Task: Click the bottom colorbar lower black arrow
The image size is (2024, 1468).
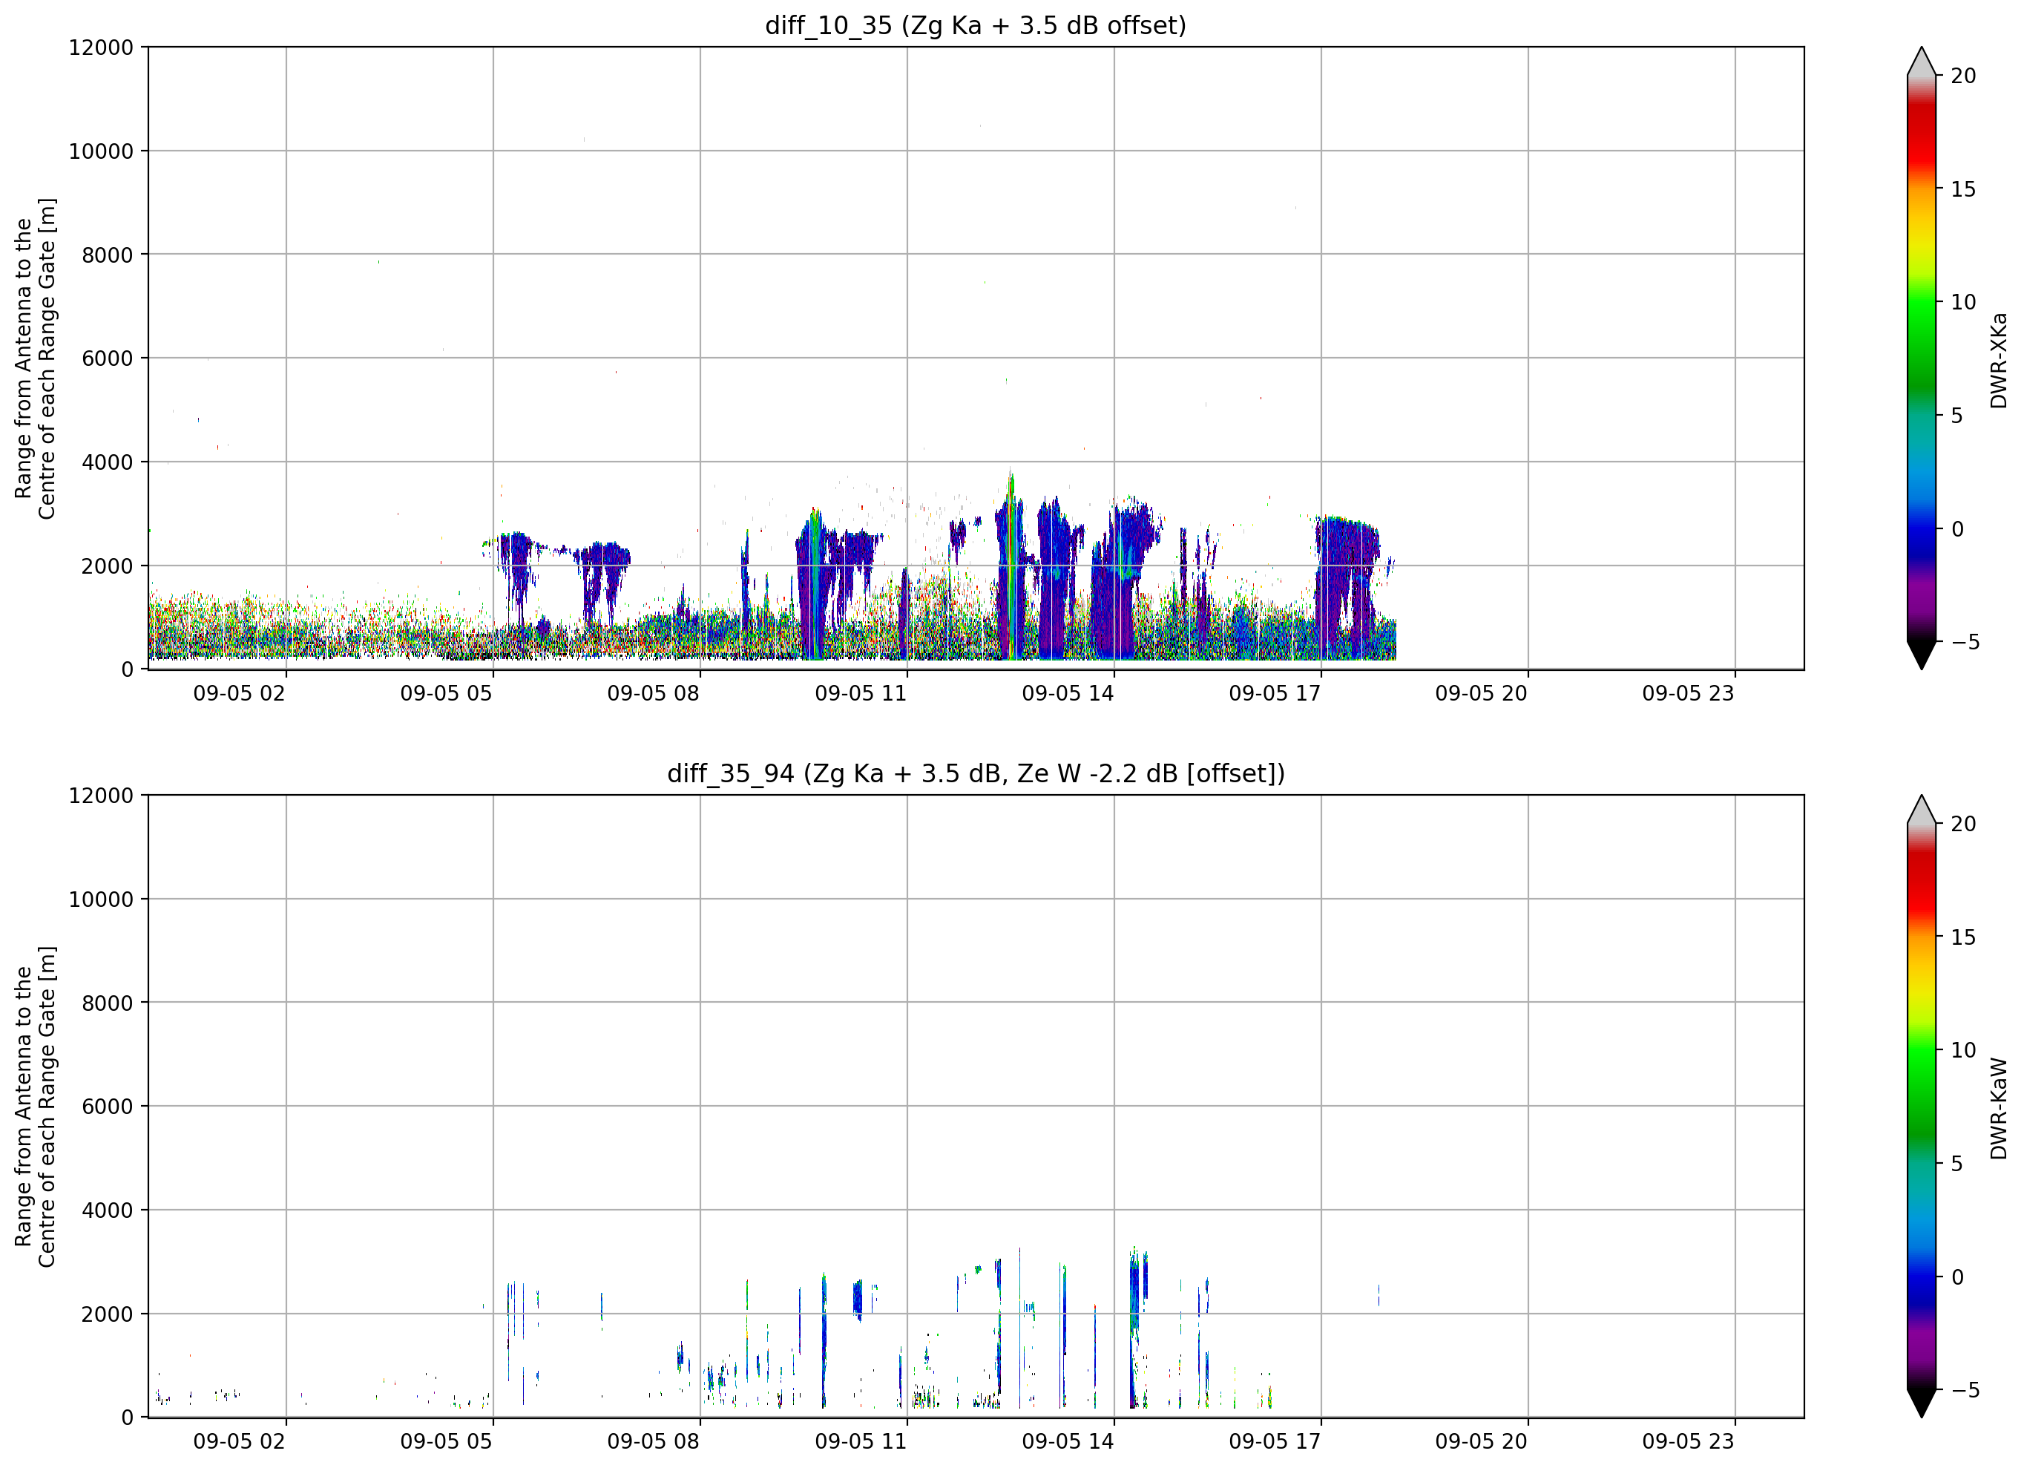Action: [1922, 1403]
